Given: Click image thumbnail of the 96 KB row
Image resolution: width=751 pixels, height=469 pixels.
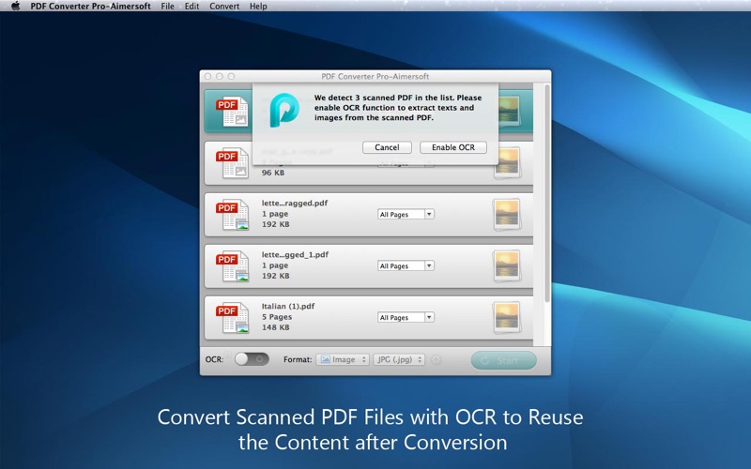Looking at the screenshot, I should 509,163.
